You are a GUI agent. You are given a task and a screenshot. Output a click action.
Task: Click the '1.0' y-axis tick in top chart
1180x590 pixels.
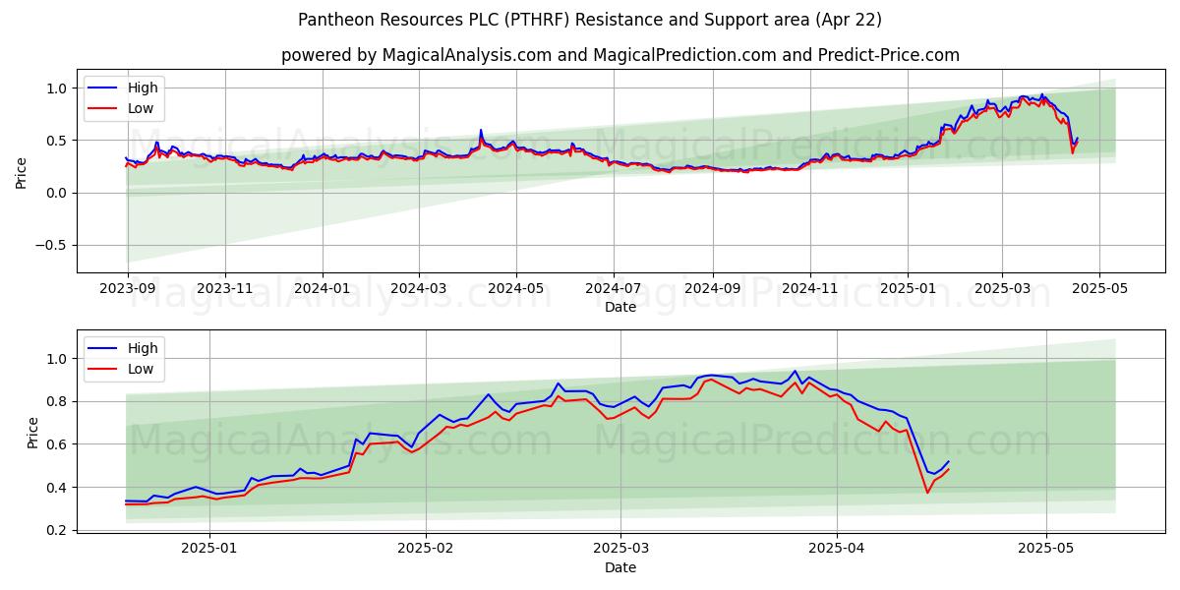58,88
